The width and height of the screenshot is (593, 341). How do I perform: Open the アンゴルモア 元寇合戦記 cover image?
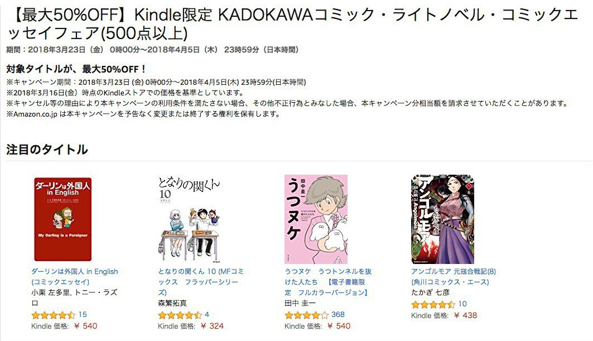coord(442,219)
